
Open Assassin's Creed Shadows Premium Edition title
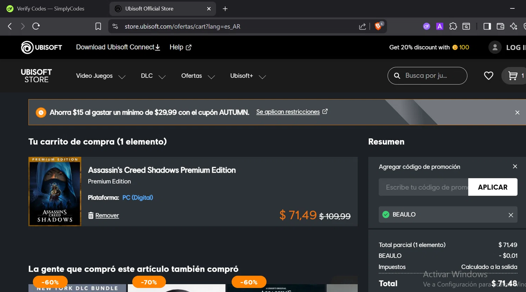(162, 170)
